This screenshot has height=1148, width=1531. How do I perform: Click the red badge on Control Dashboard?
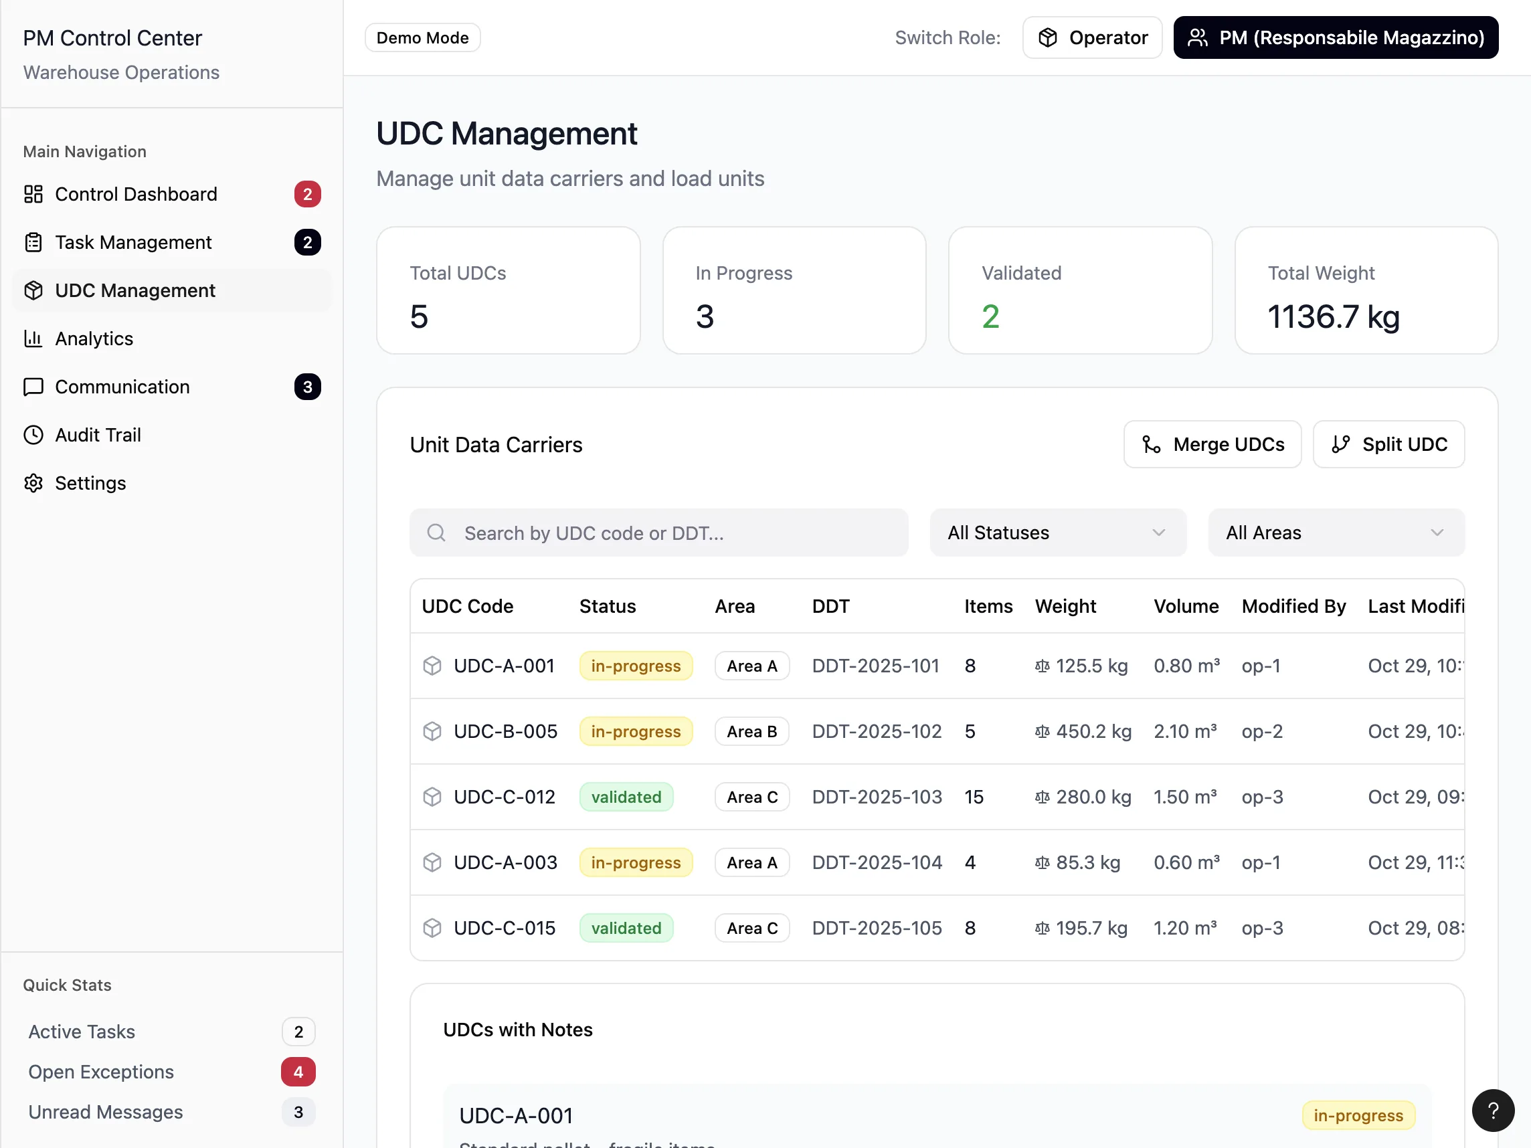click(x=307, y=194)
